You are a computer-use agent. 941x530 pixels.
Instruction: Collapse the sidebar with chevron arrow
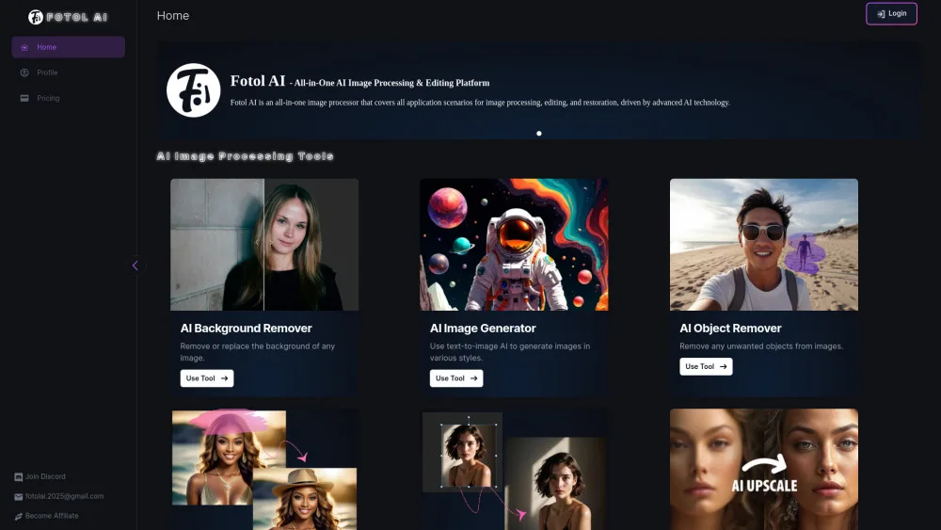pos(136,265)
